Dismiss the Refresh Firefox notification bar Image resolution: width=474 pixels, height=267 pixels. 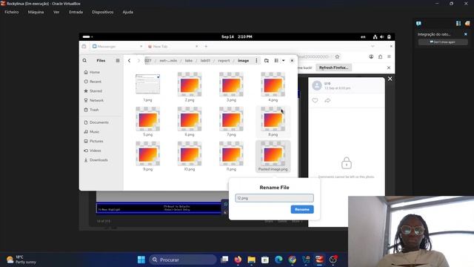[x=389, y=67]
